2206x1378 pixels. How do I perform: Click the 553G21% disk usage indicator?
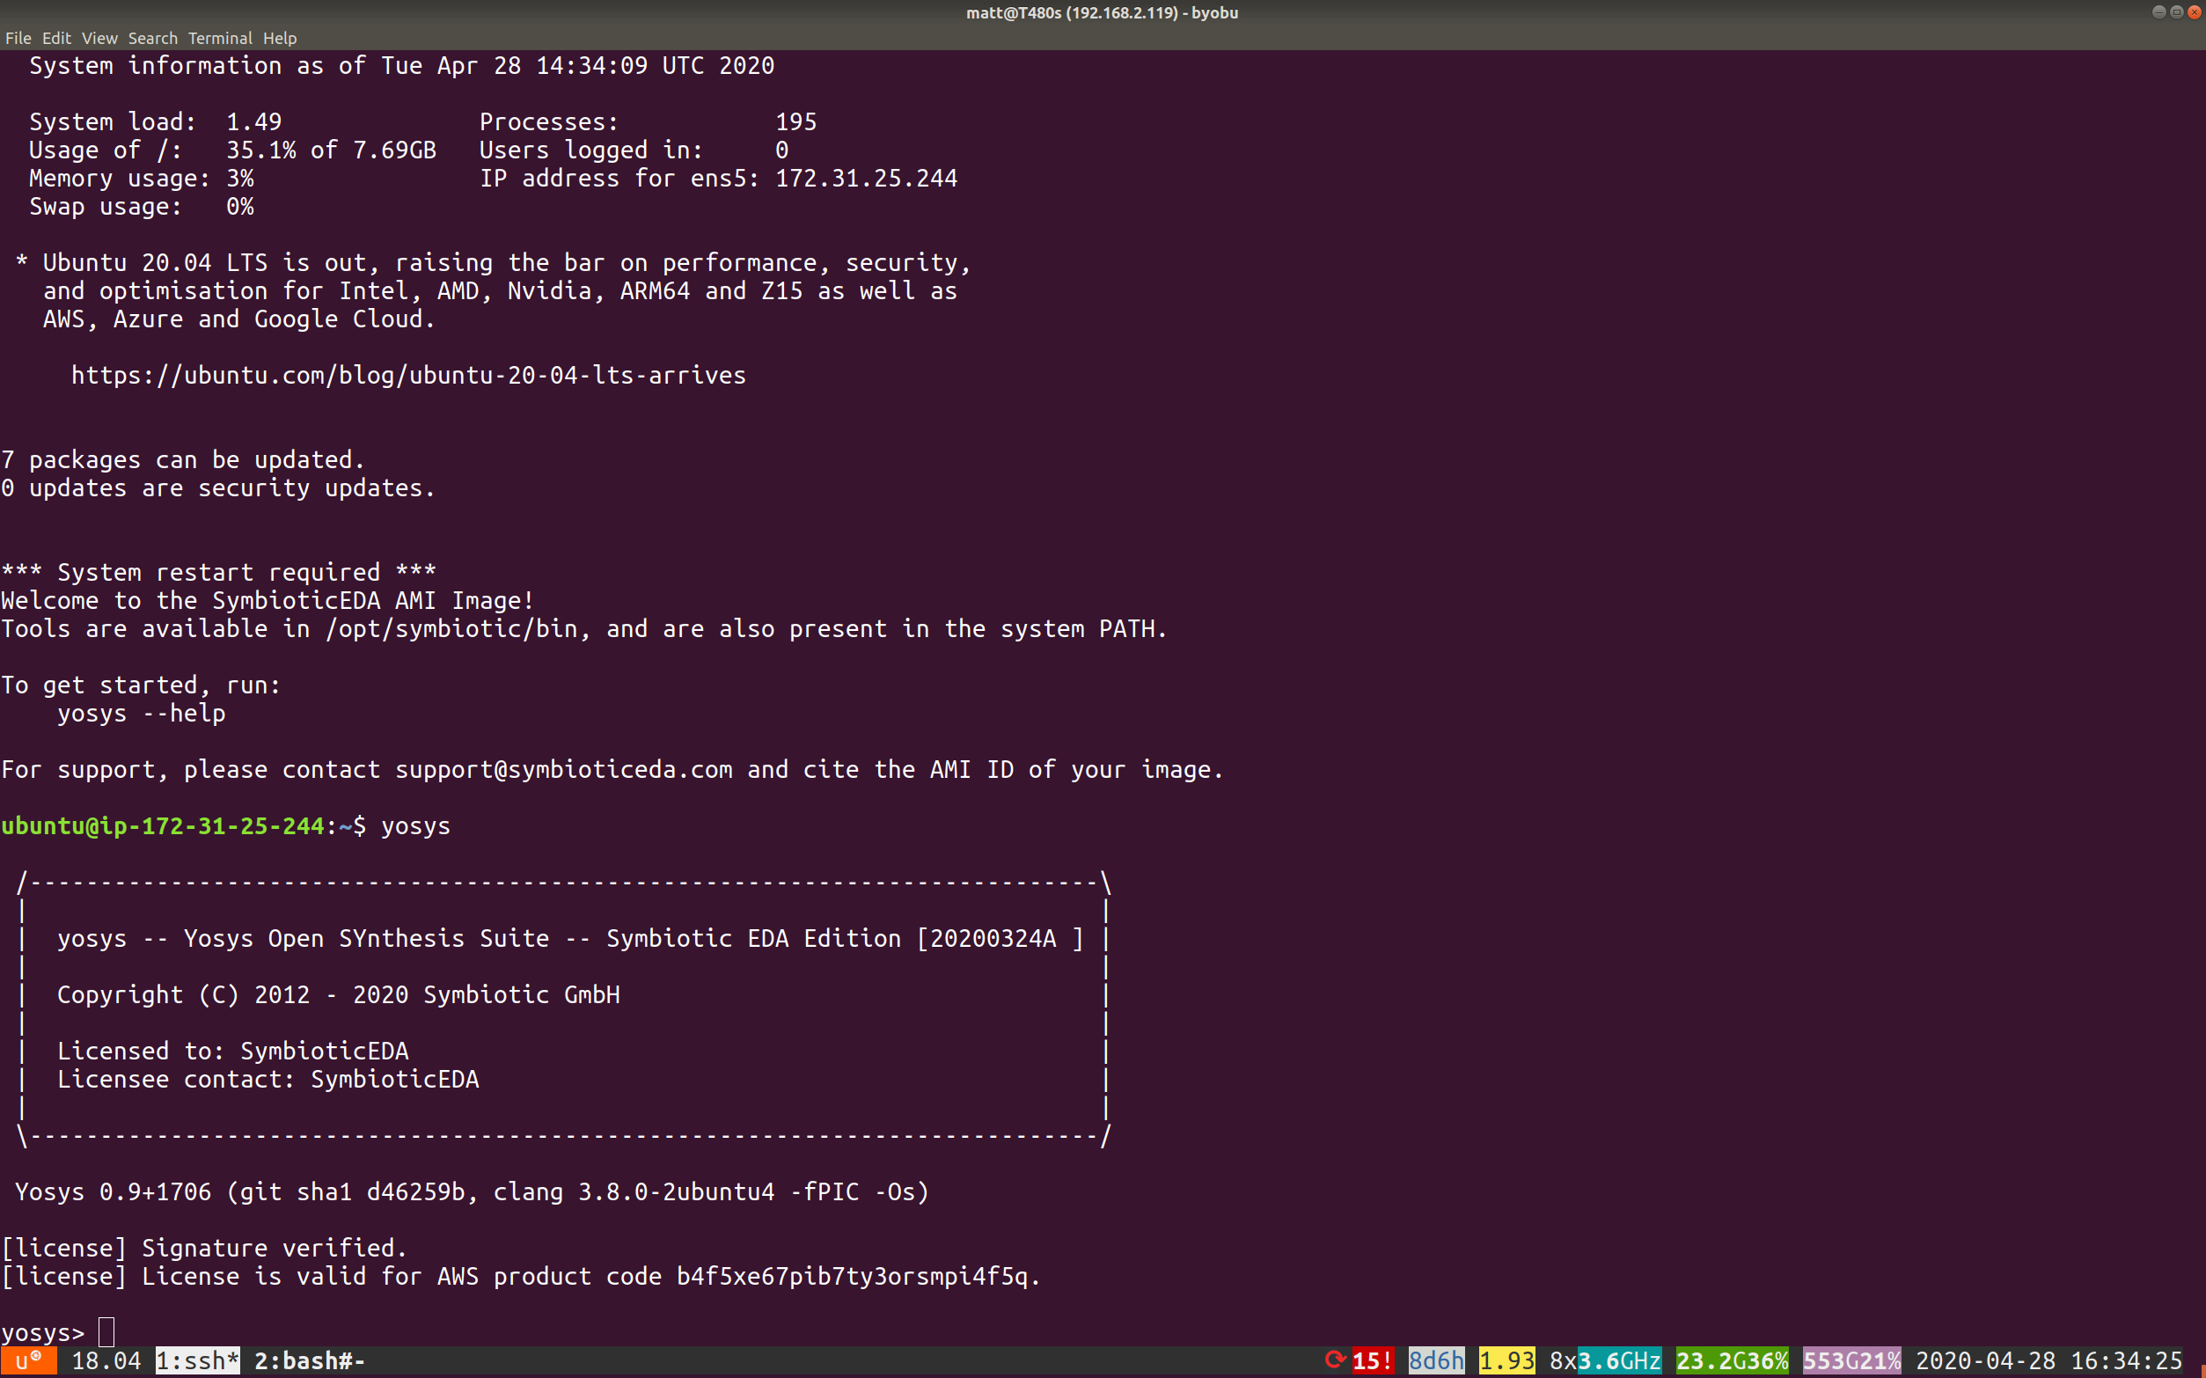tap(1851, 1360)
